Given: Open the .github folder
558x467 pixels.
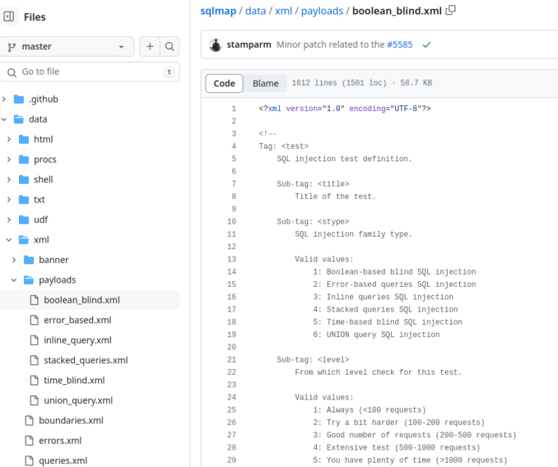Looking at the screenshot, I should click(44, 99).
